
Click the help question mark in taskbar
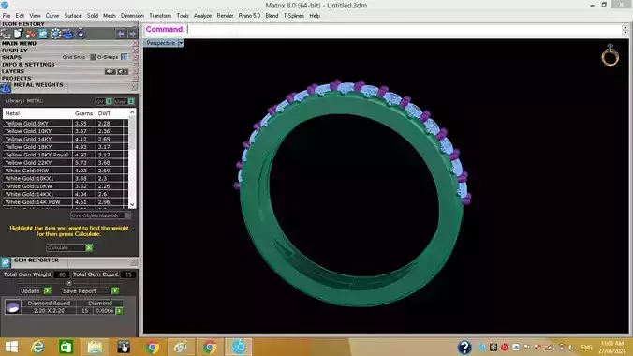point(464,347)
